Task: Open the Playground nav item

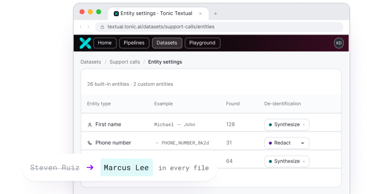Action: [x=202, y=43]
